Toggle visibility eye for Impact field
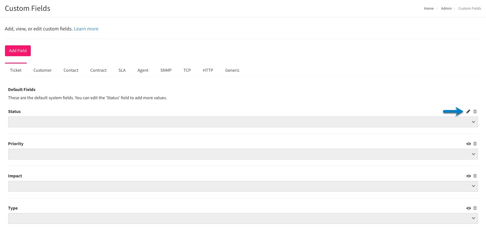 click(x=468, y=176)
